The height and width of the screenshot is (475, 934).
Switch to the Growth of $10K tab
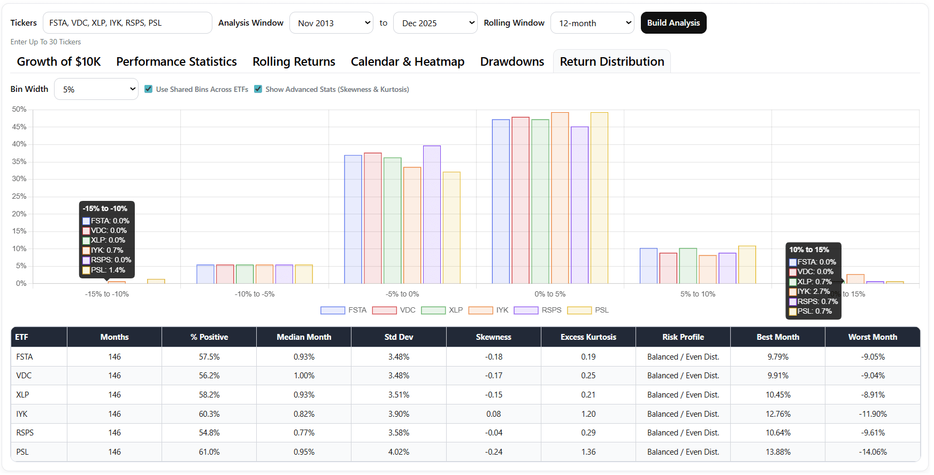coord(59,62)
